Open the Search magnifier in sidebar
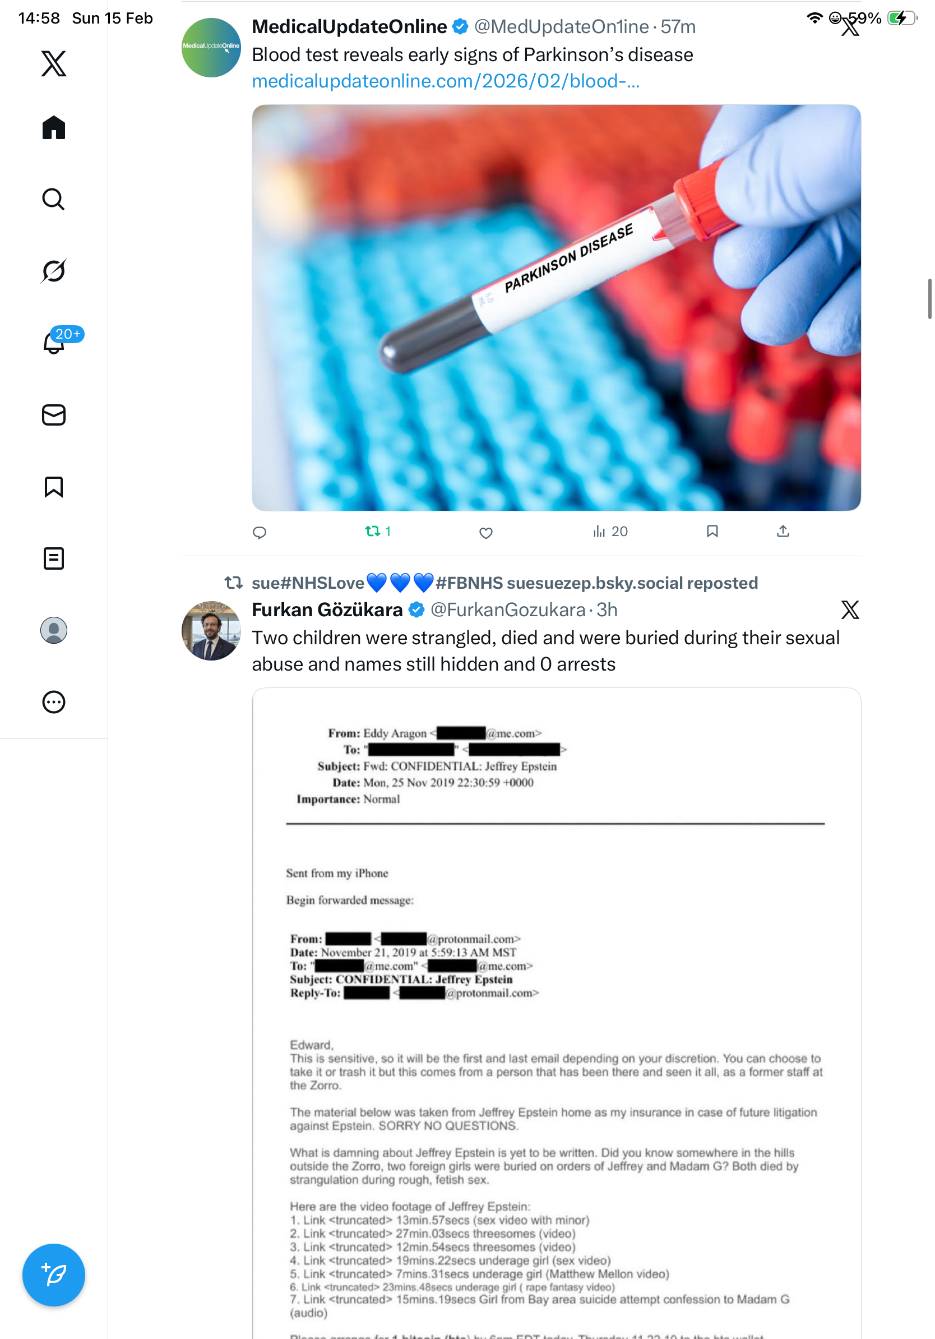The image size is (935, 1339). click(54, 199)
